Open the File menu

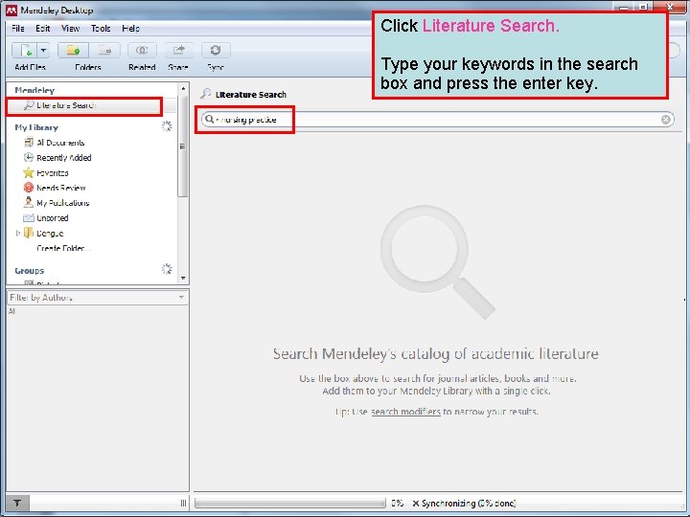[x=18, y=29]
